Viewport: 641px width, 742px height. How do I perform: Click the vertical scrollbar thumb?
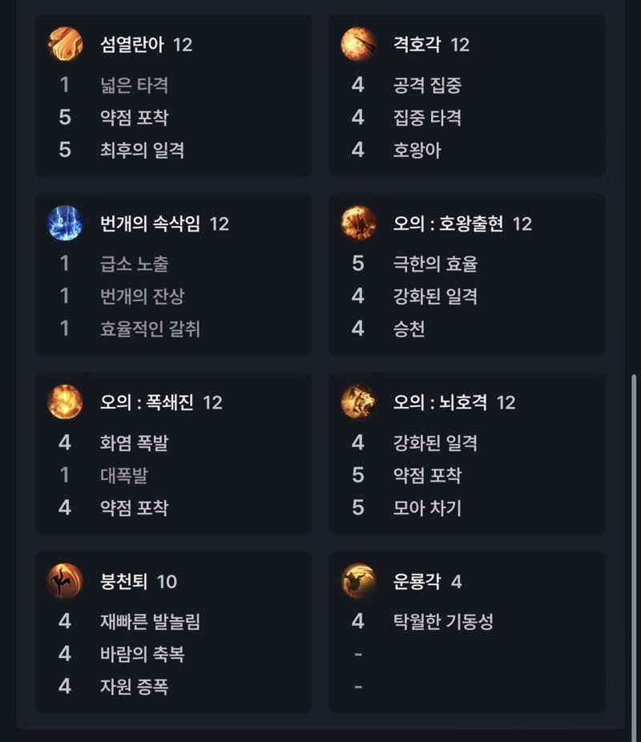pyautogui.click(x=634, y=559)
